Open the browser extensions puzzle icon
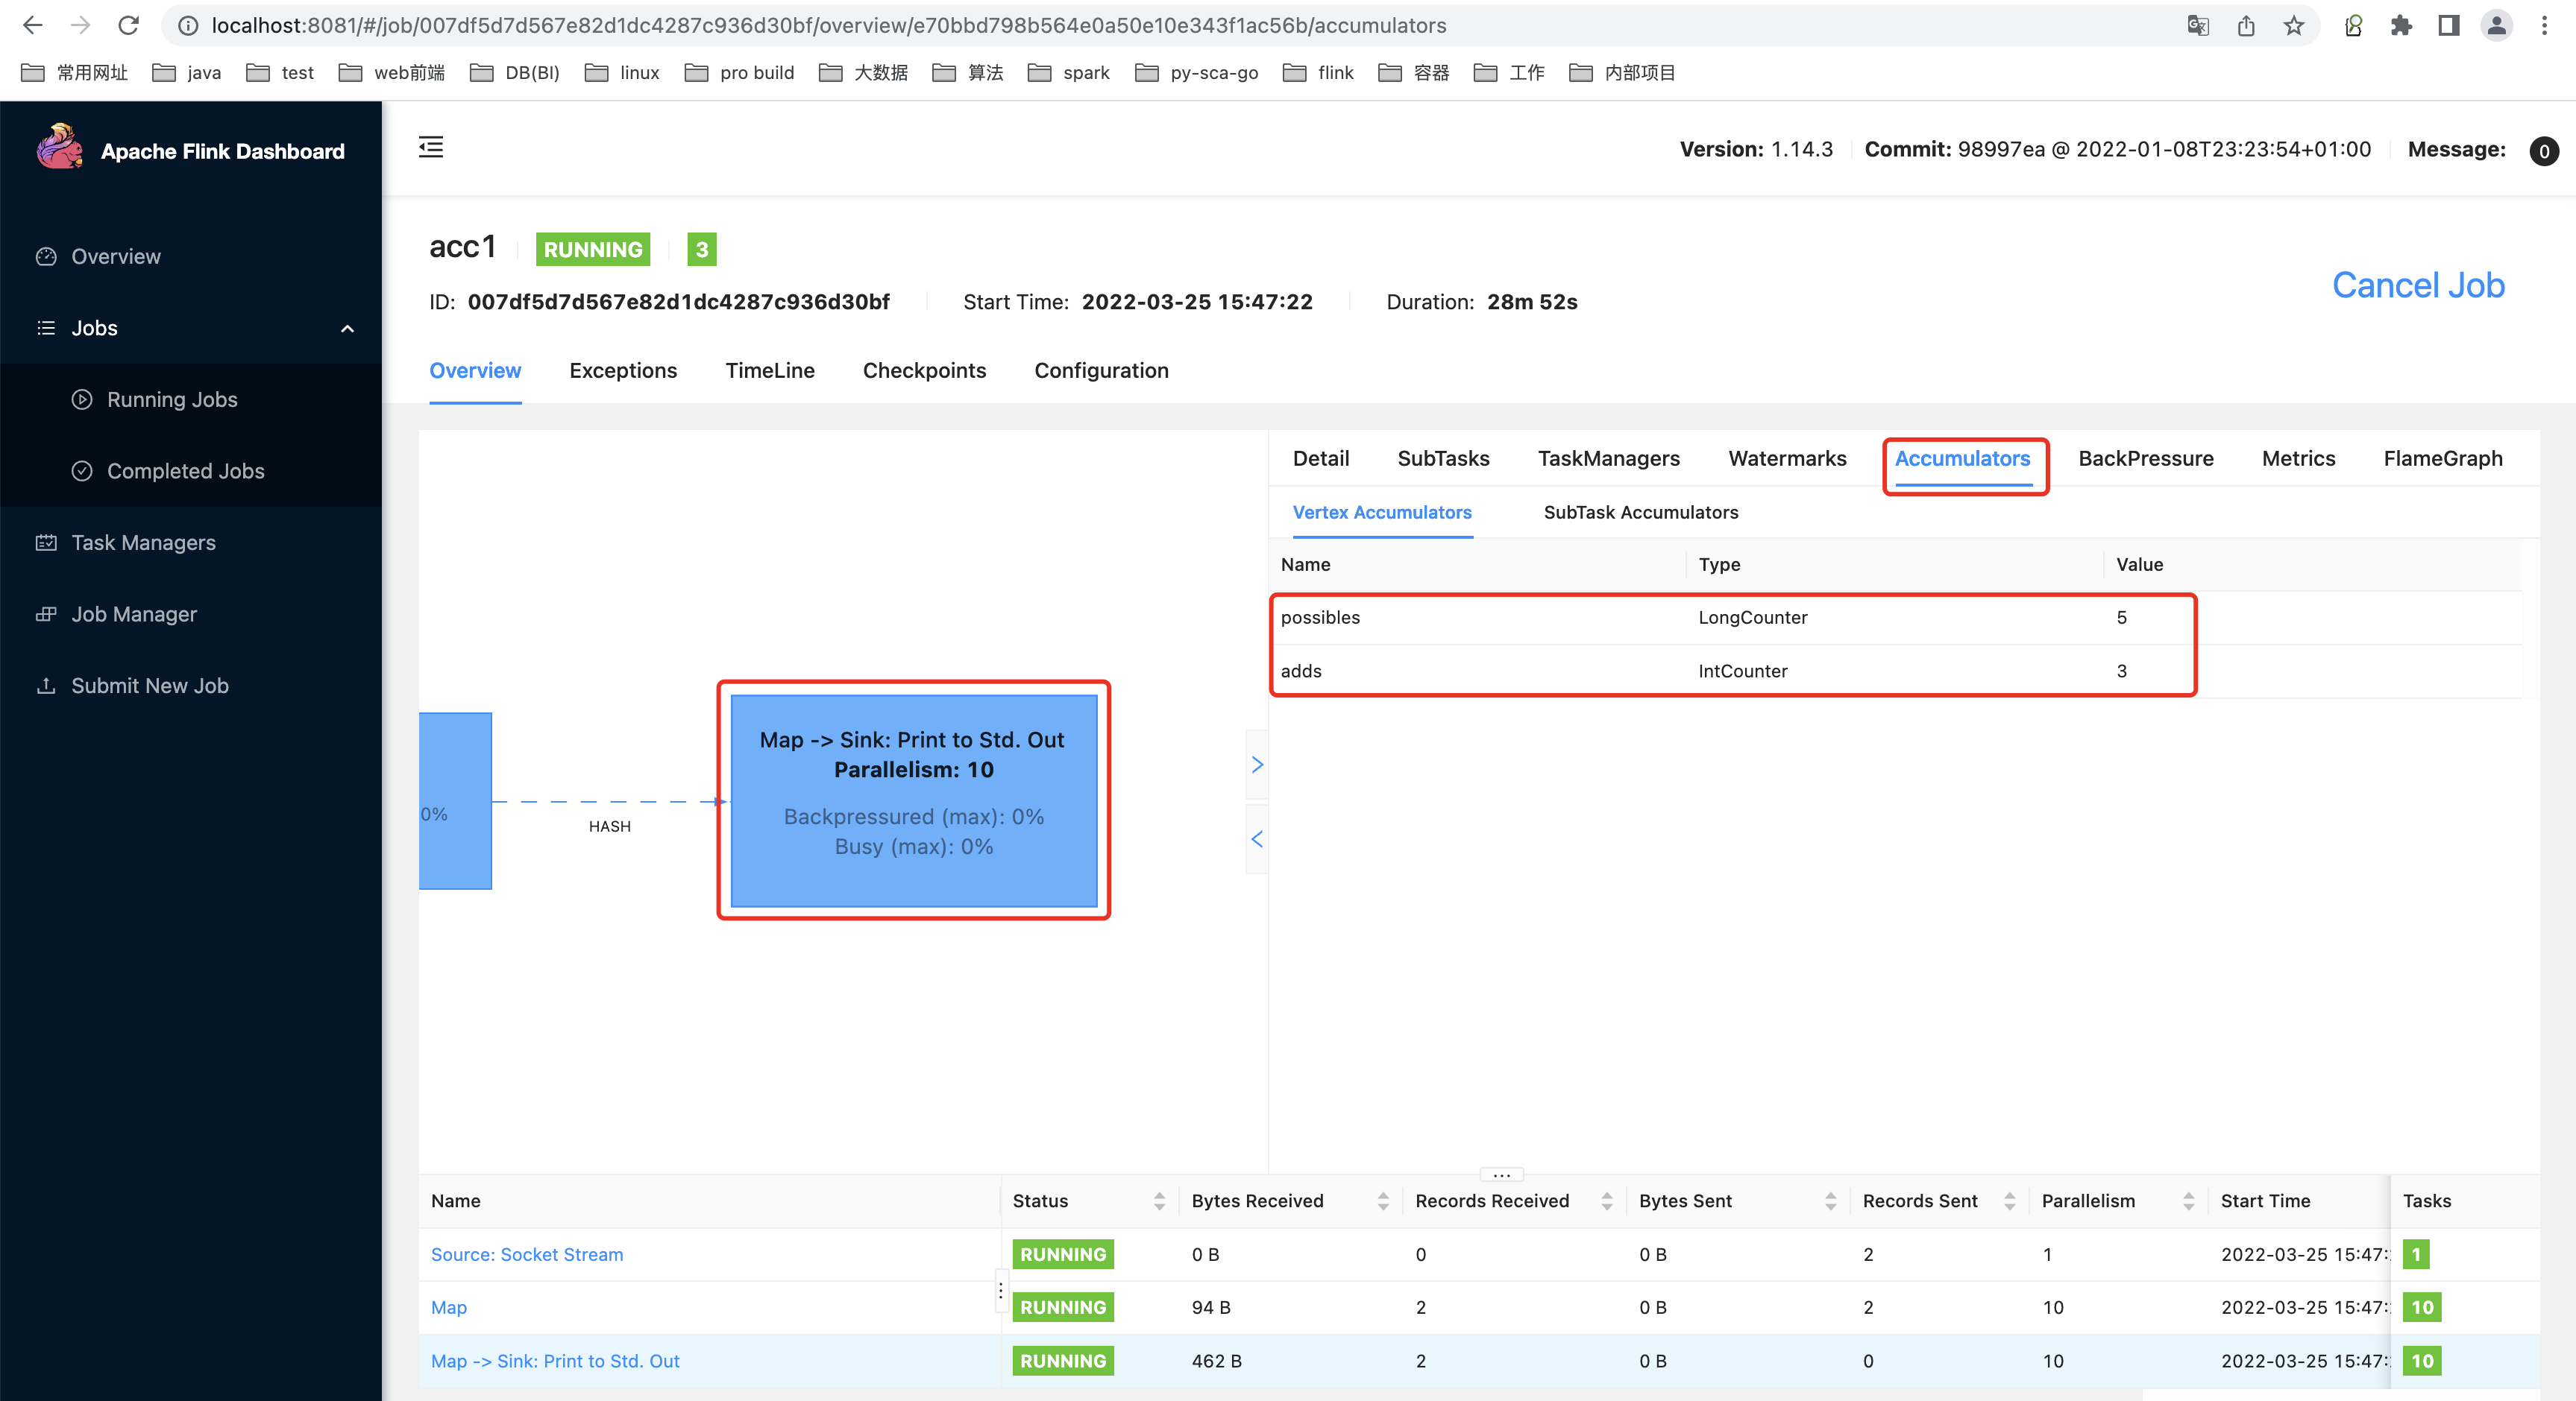This screenshot has width=2576, height=1401. point(2401,26)
